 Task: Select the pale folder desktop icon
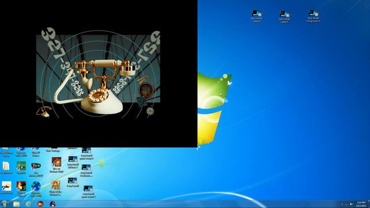[6, 168]
